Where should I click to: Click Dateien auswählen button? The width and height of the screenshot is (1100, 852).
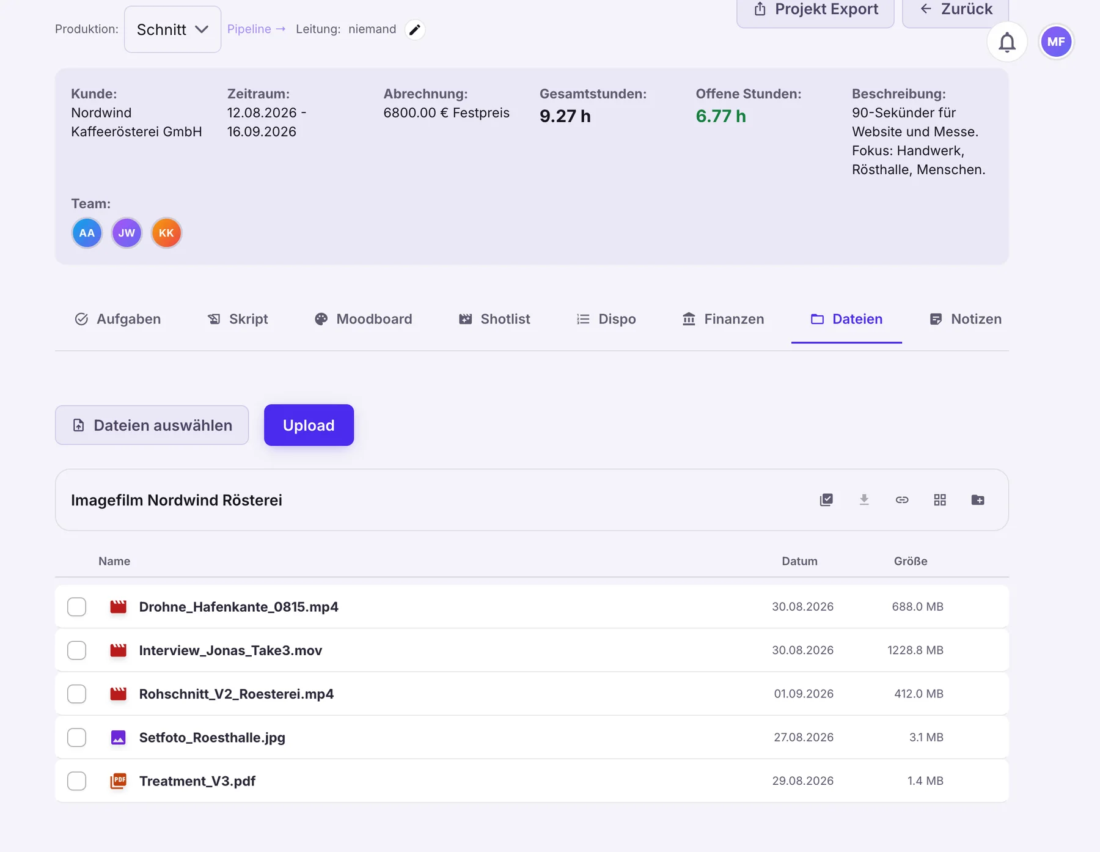click(x=152, y=425)
